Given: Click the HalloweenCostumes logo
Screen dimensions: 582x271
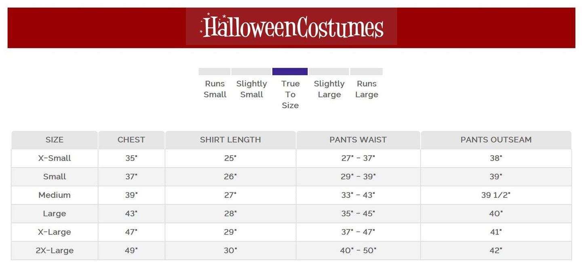Looking at the screenshot, I should click(x=291, y=27).
